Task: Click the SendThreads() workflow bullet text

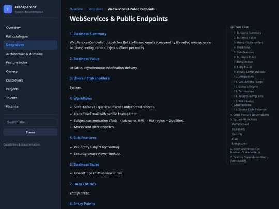Action: (115, 107)
